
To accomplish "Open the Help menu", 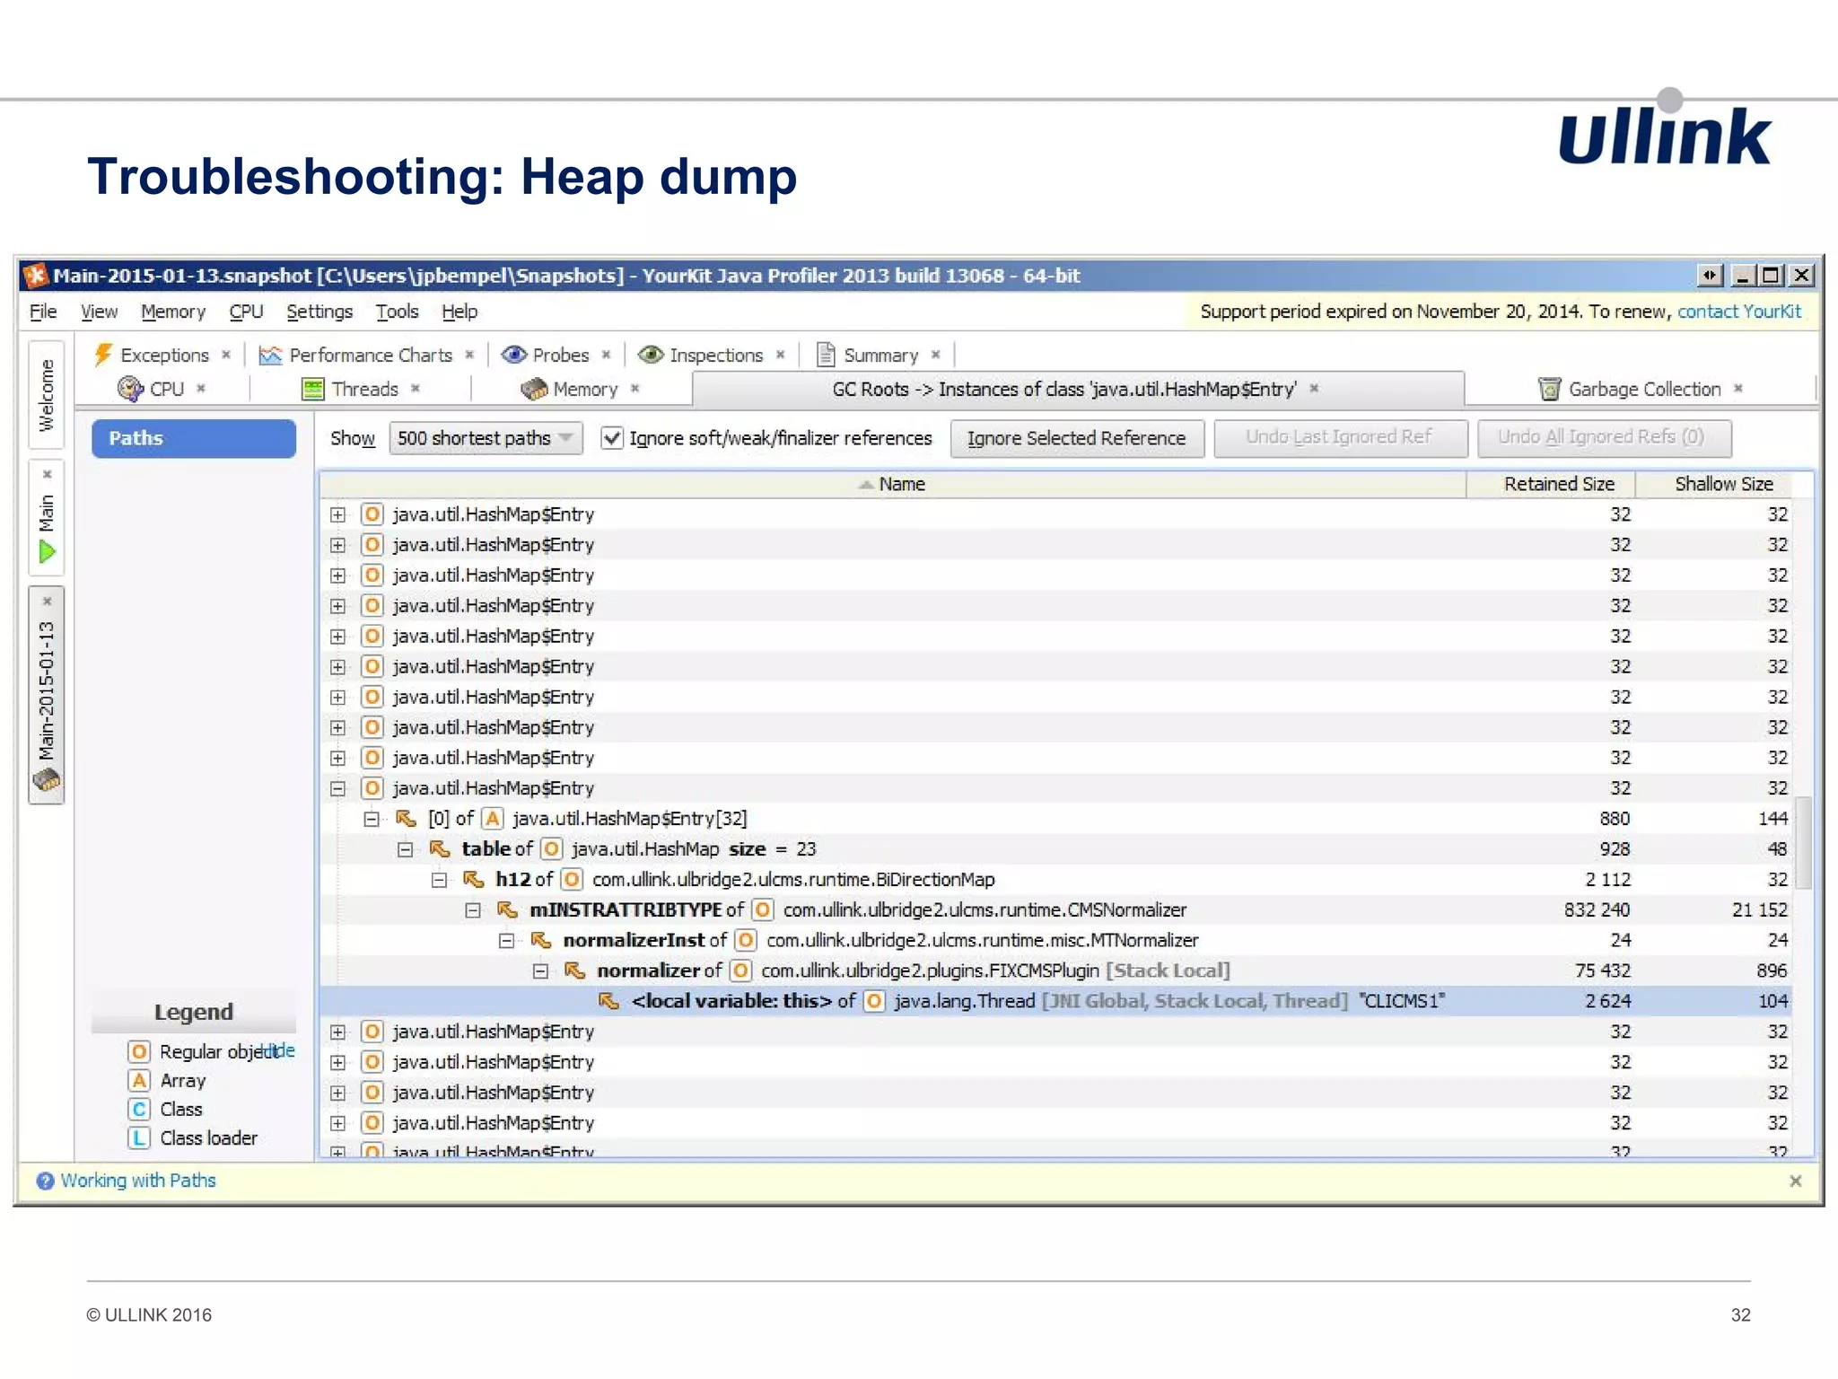I will tap(459, 312).
